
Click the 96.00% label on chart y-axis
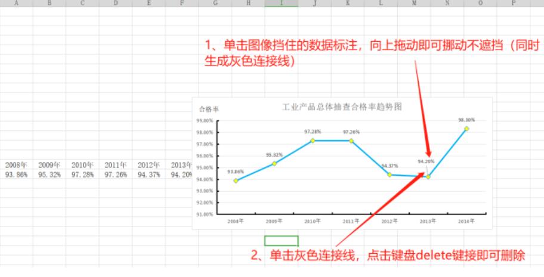click(x=205, y=156)
